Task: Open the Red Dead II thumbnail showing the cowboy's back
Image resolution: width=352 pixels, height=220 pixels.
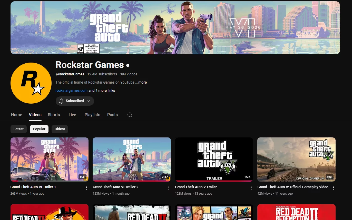Action: pos(132,212)
